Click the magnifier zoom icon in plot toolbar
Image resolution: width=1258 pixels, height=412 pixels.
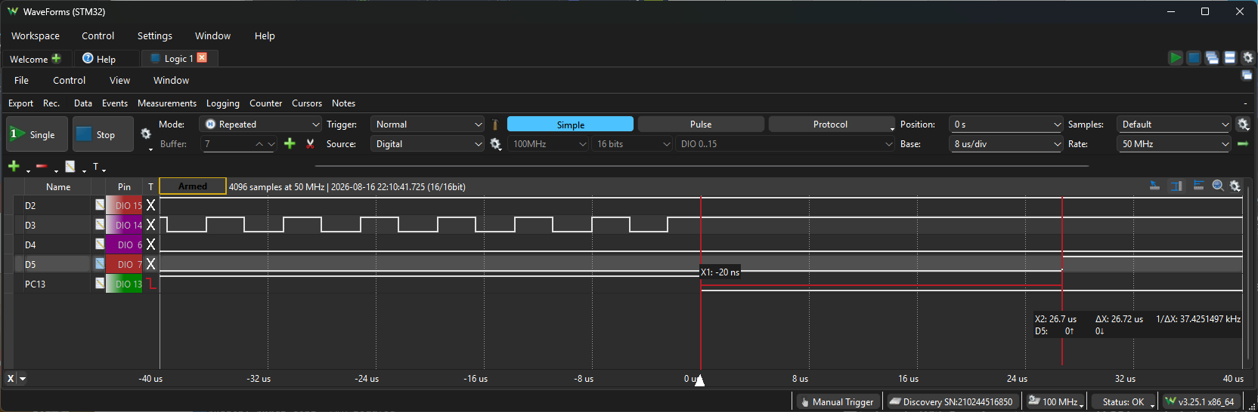click(1218, 186)
